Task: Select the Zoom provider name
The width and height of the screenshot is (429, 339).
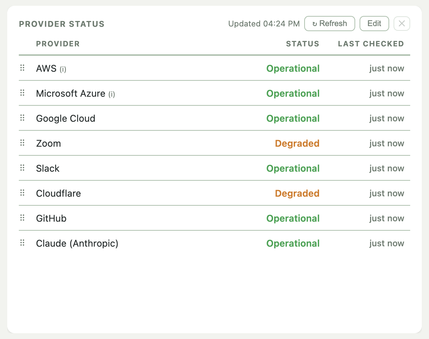Action: coord(48,143)
